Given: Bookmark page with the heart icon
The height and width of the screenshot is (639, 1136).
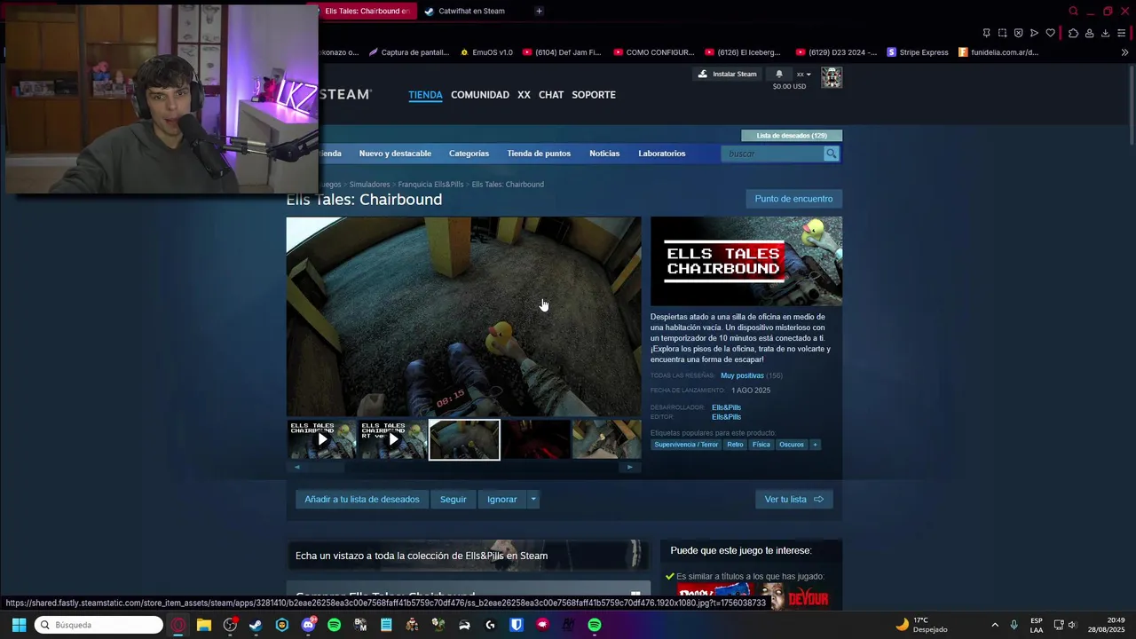Looking at the screenshot, I should [1050, 33].
